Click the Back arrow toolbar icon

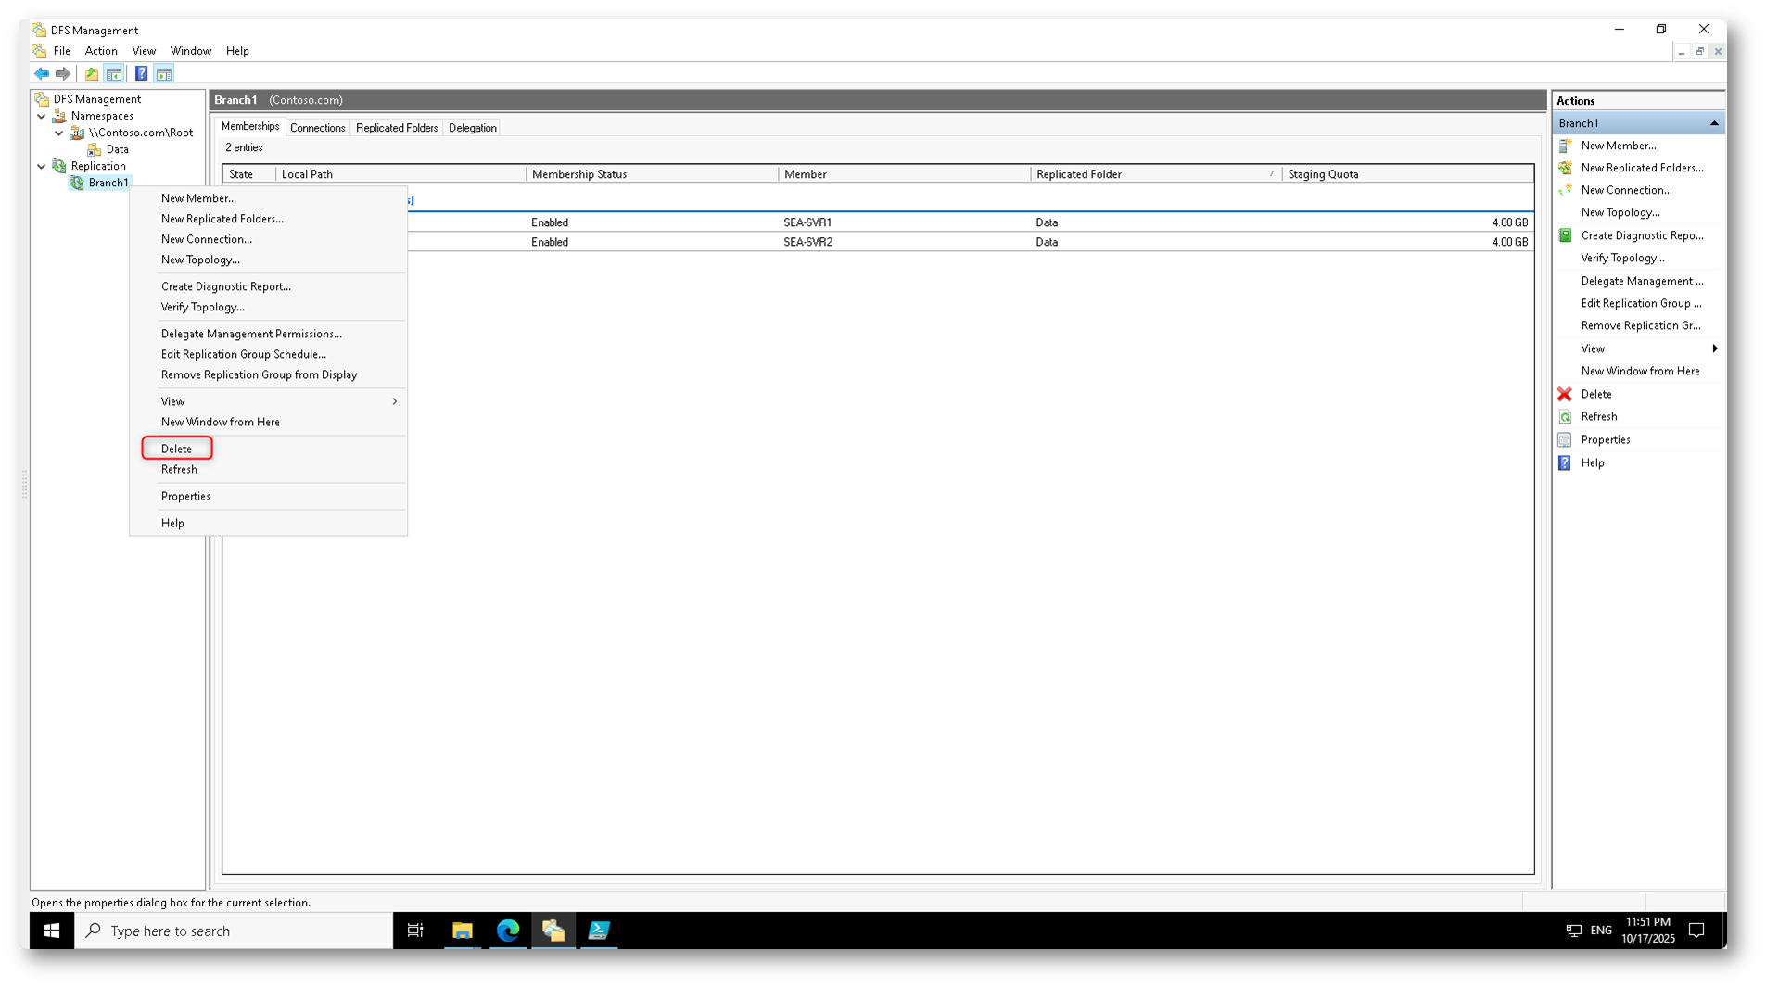tap(42, 74)
